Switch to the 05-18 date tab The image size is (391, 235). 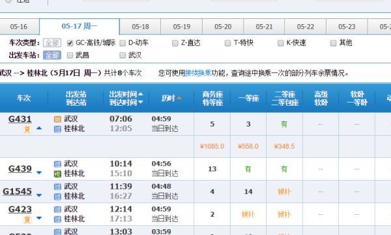point(140,27)
